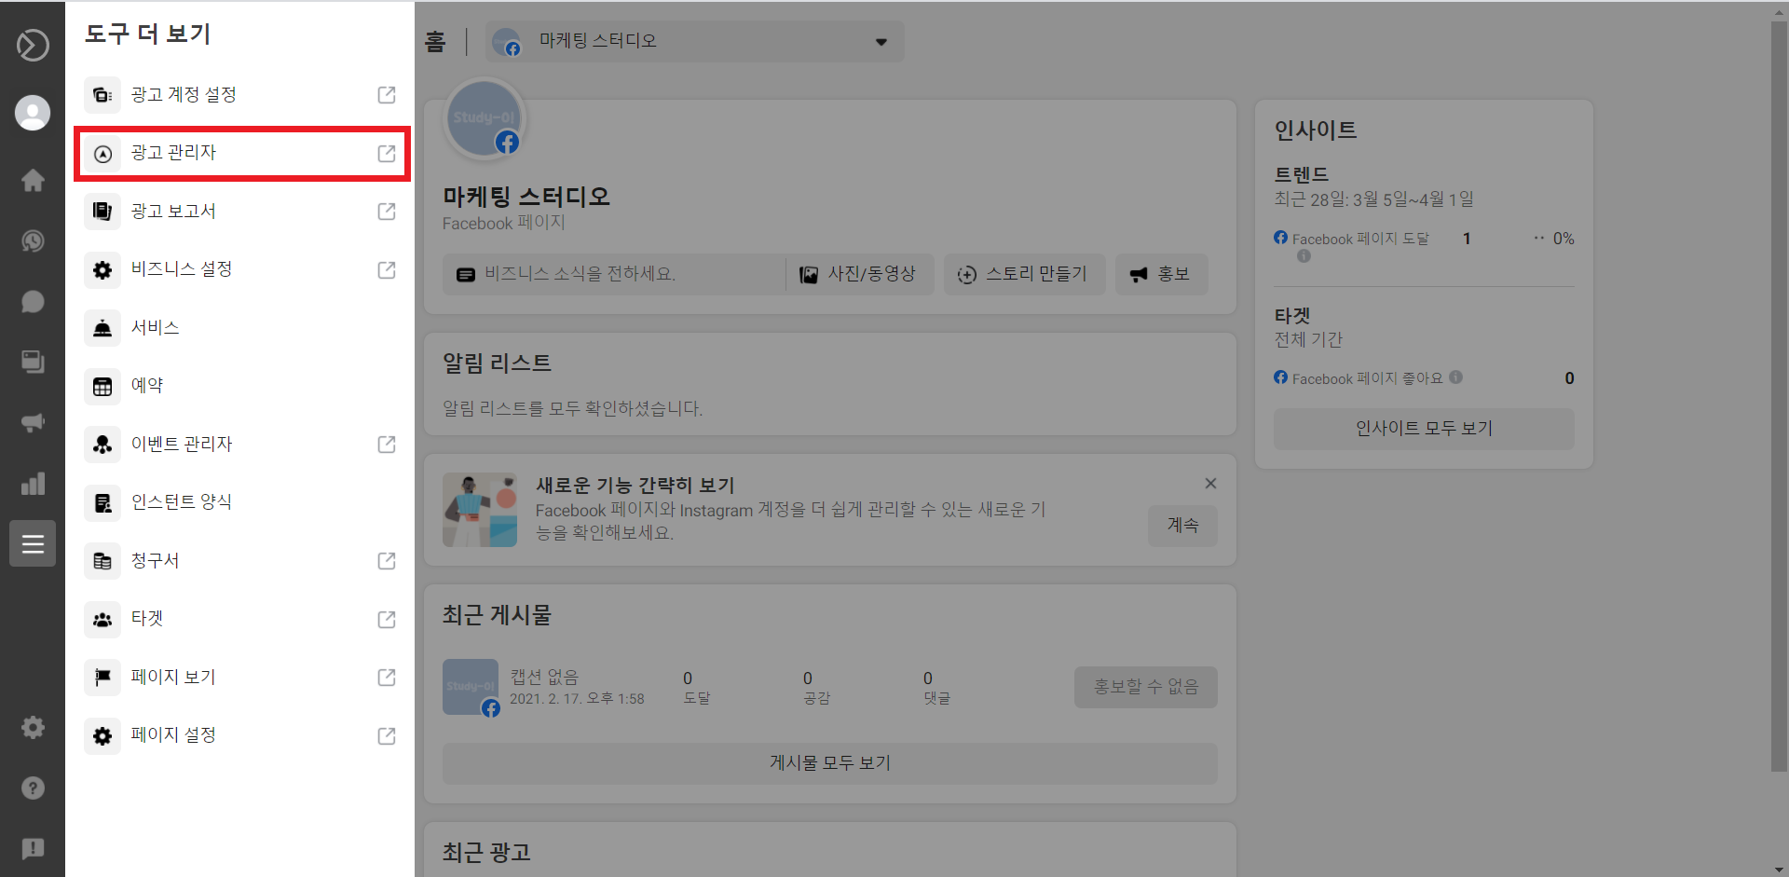Click the 홍보할 수 없음 button

pyautogui.click(x=1145, y=687)
